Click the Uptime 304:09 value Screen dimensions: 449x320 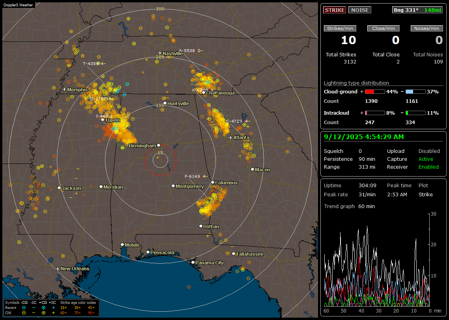(367, 185)
